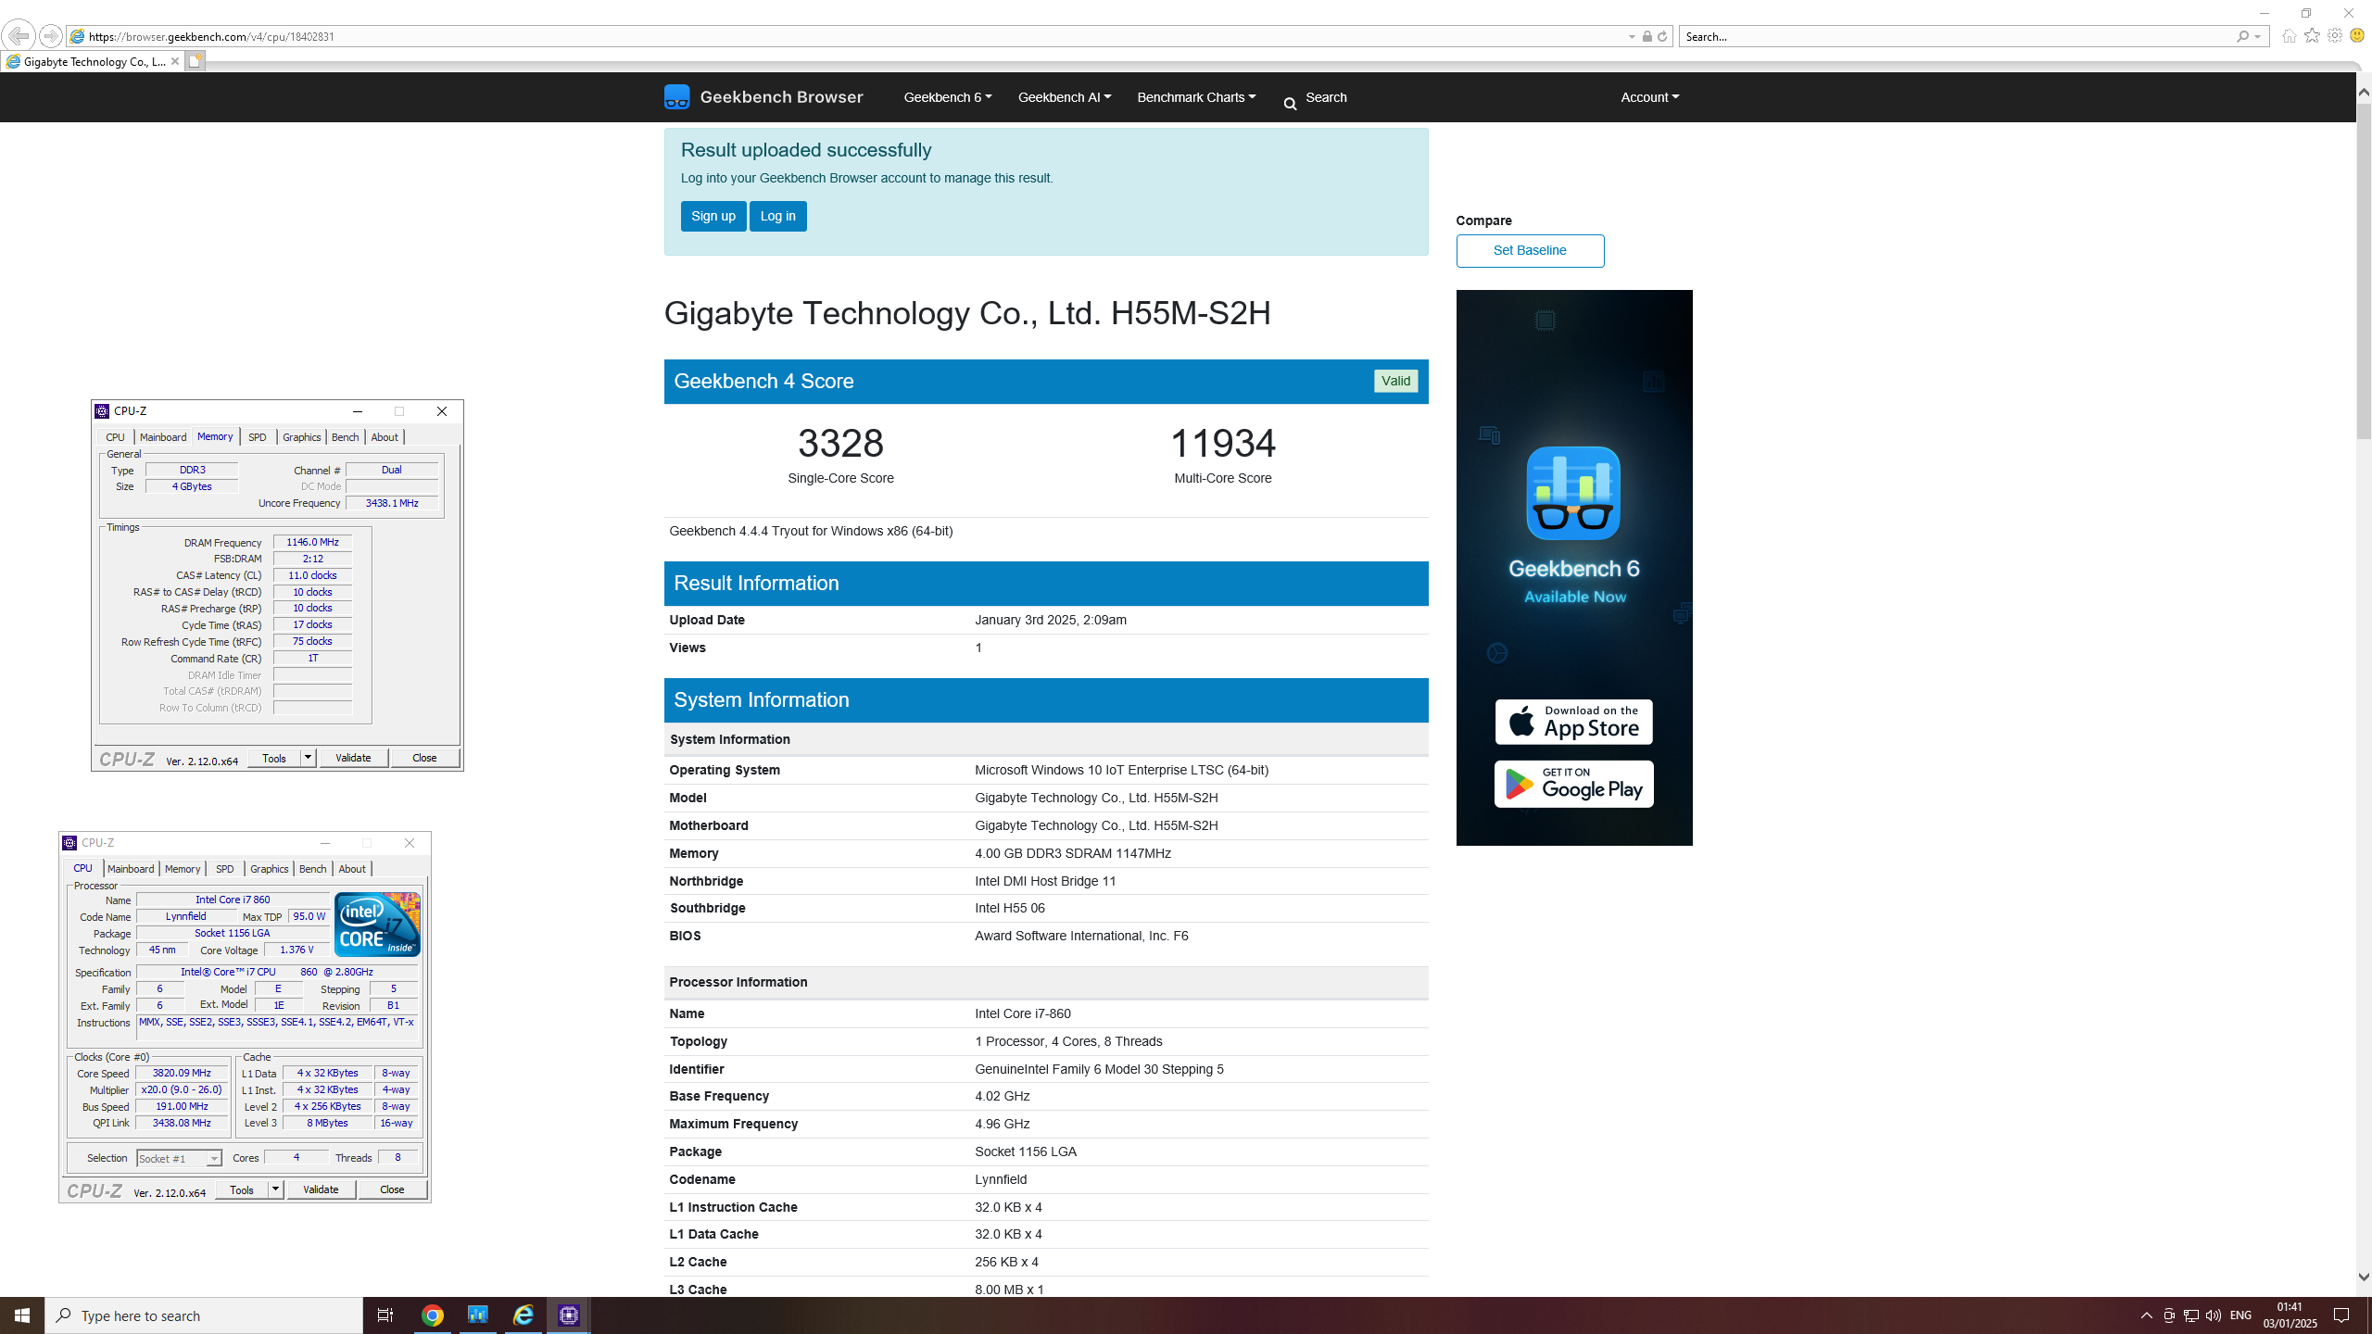Click the browser Back arrow button
The image size is (2372, 1334).
tap(19, 36)
